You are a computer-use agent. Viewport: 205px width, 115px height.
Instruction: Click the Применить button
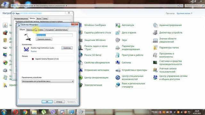71,102
